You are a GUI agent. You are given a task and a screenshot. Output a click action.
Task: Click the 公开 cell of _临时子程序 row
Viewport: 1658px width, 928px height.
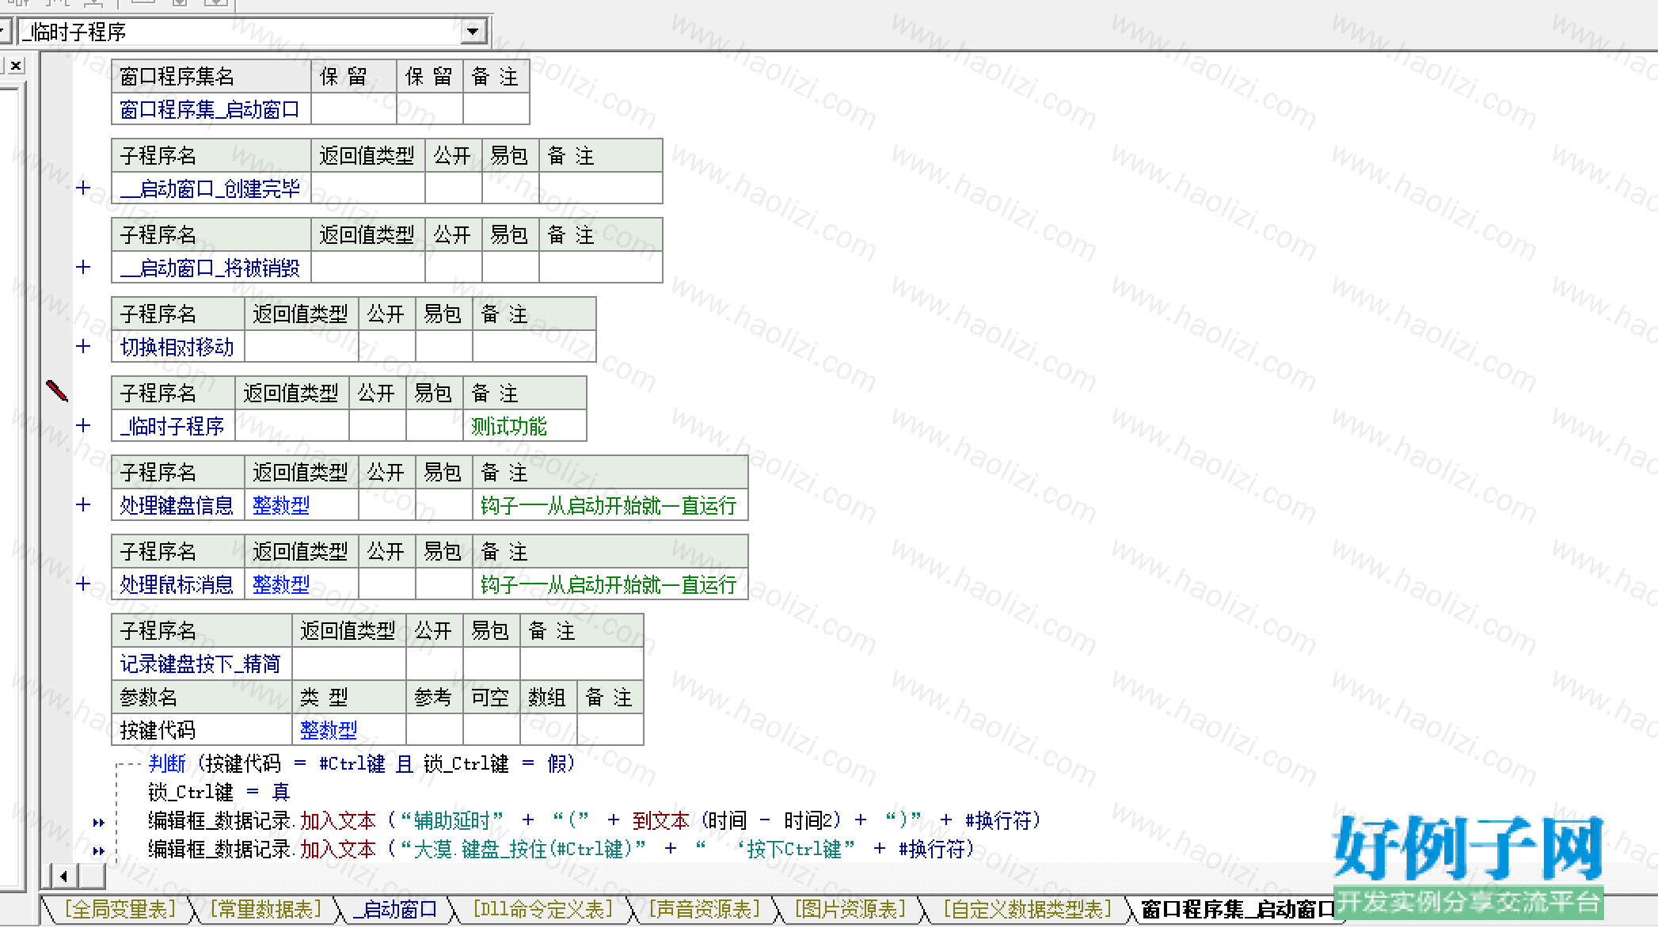click(x=377, y=426)
